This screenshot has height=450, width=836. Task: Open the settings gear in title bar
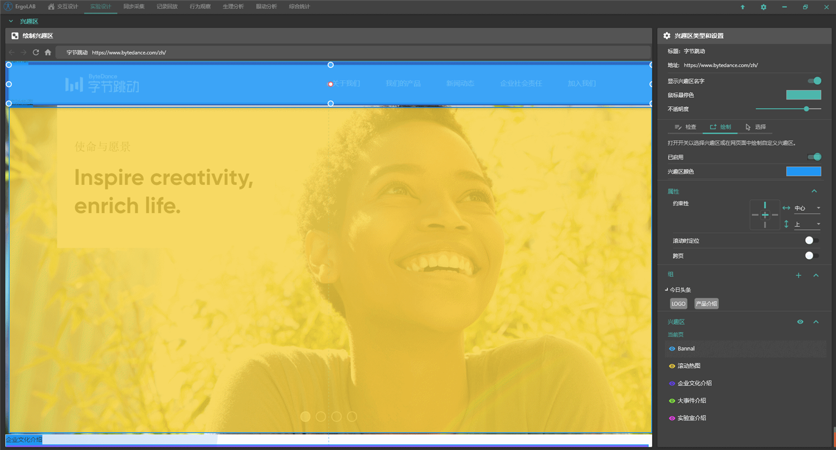764,7
